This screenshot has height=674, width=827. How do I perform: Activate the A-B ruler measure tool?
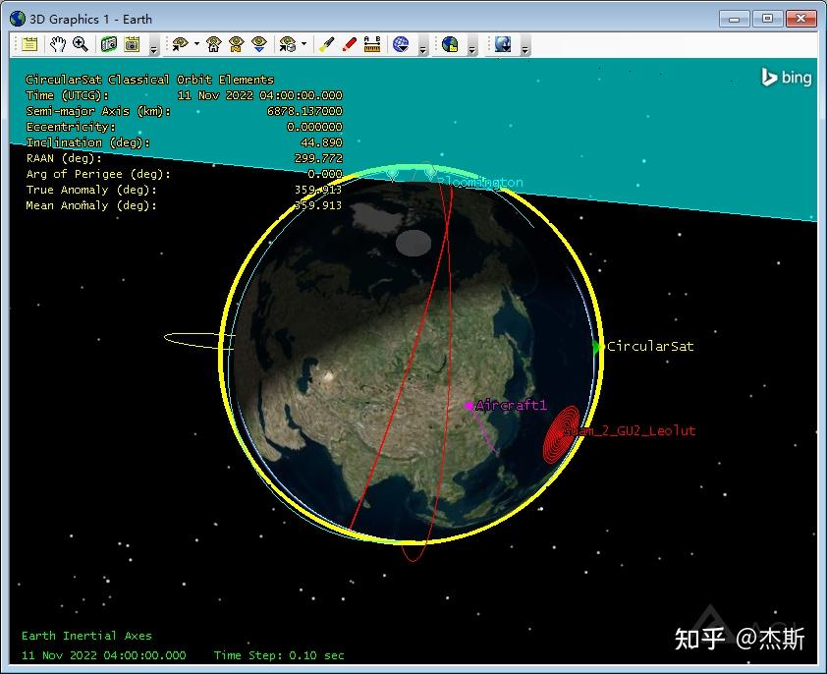[372, 44]
